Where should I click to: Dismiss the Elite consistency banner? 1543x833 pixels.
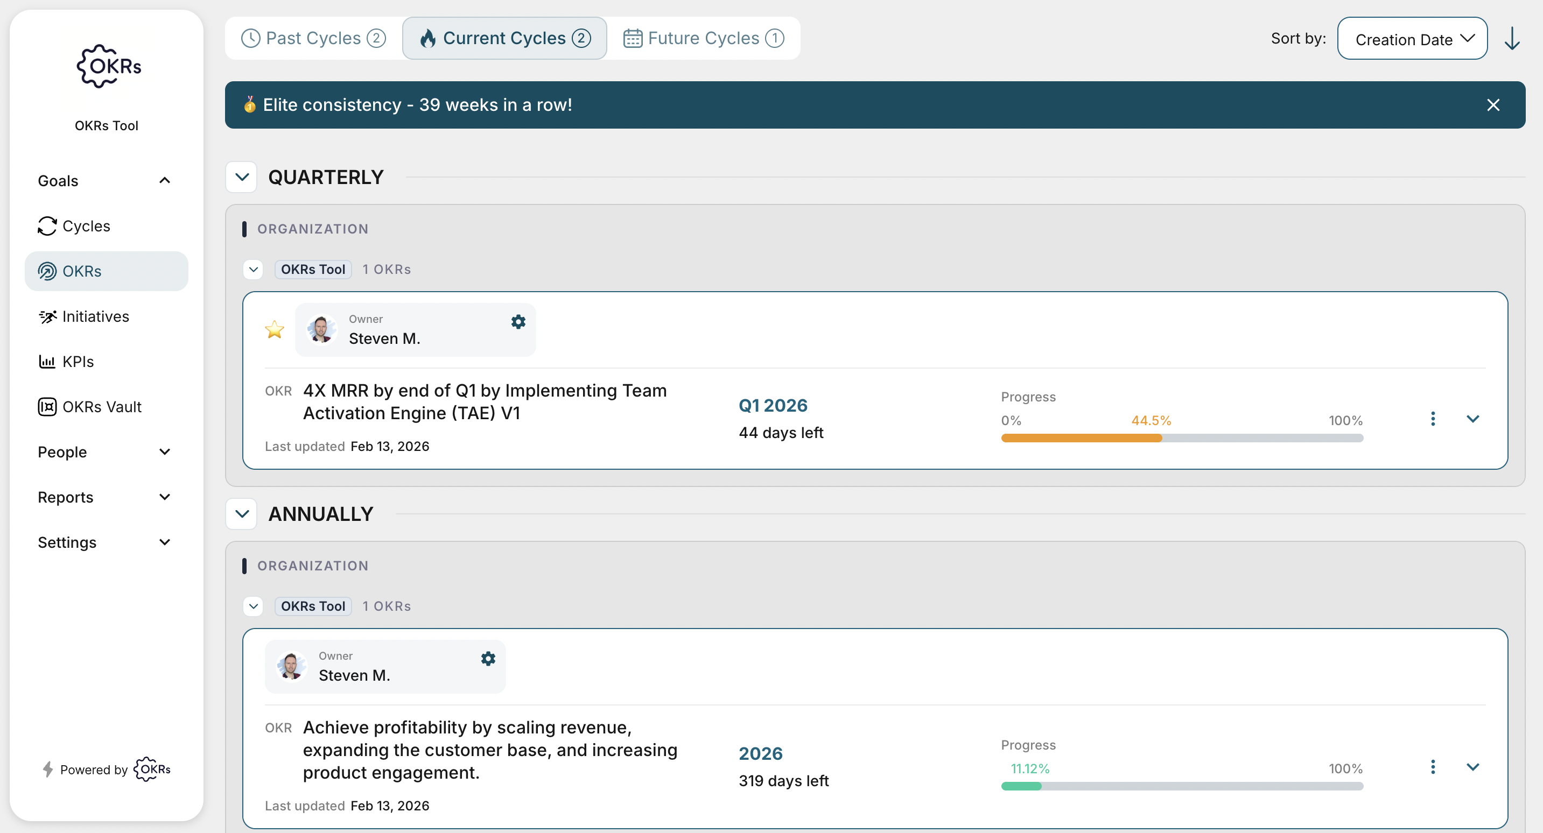point(1493,105)
